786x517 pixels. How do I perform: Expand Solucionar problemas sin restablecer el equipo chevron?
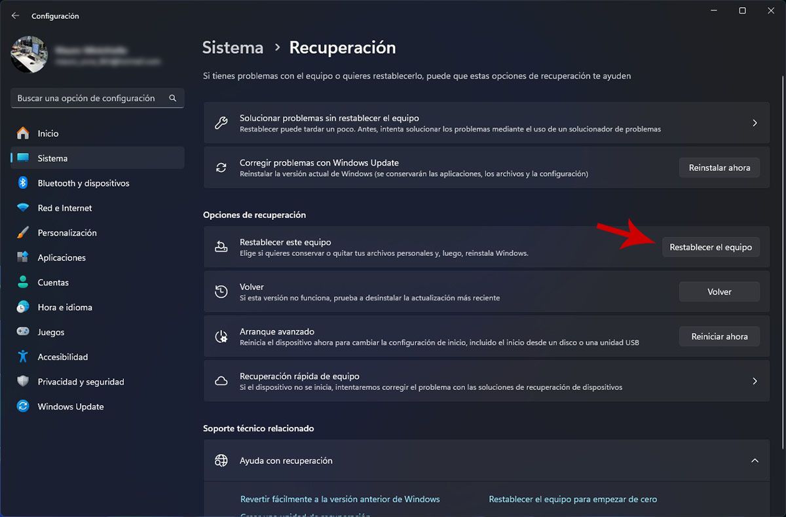pos(755,123)
